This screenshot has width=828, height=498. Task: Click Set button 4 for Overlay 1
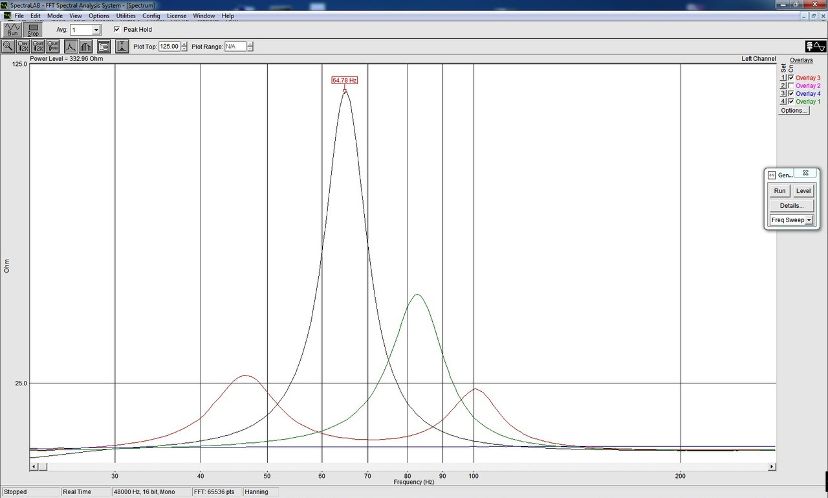pos(783,101)
